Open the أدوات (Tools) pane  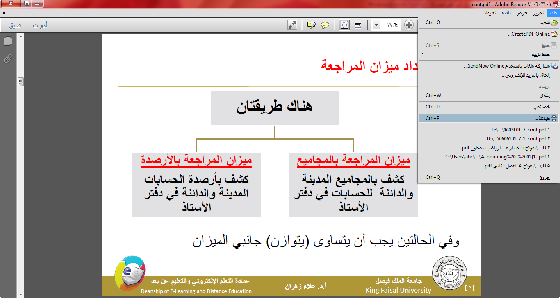click(40, 25)
